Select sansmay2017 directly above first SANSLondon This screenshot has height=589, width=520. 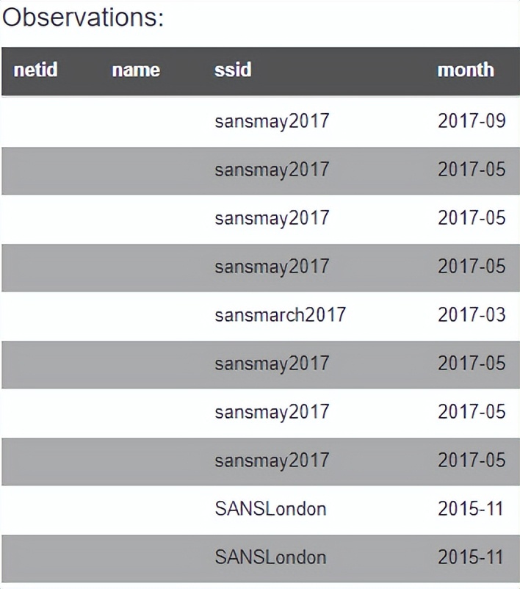272,460
